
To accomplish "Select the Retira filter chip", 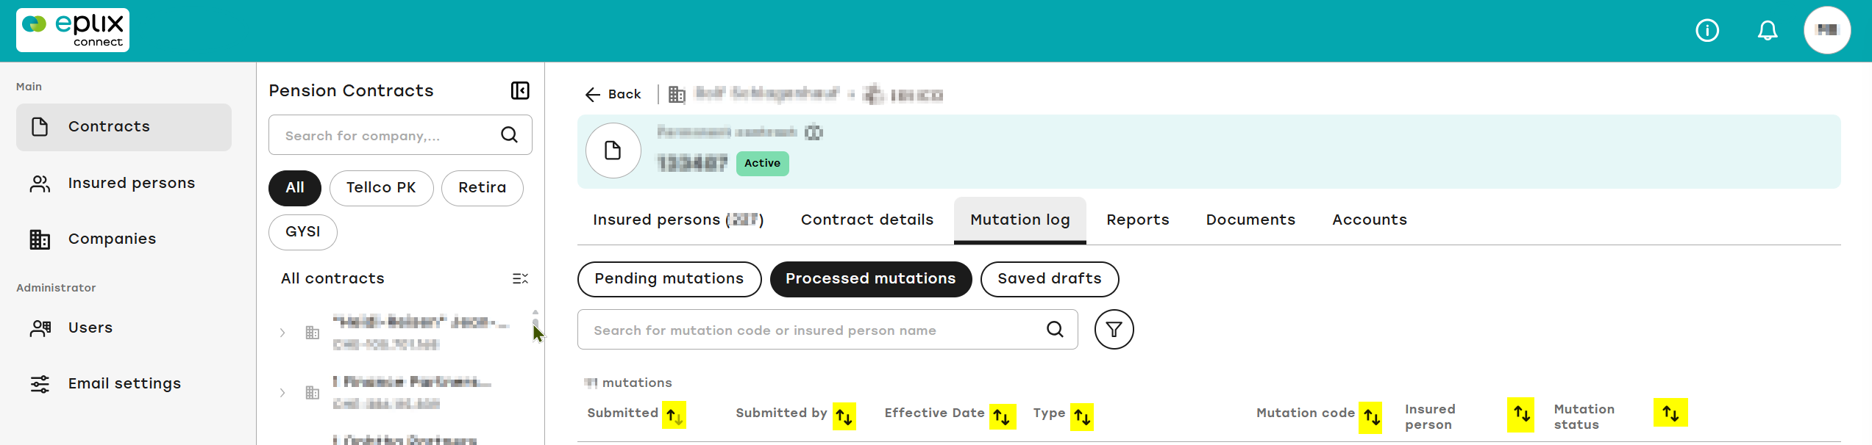I will [483, 188].
